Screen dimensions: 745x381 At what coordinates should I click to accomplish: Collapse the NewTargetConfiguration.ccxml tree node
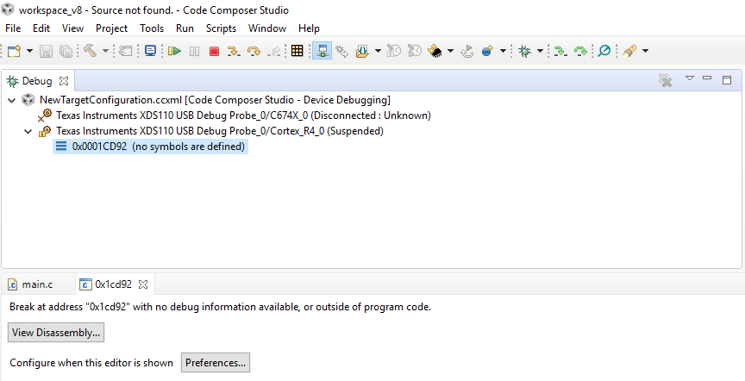point(12,100)
